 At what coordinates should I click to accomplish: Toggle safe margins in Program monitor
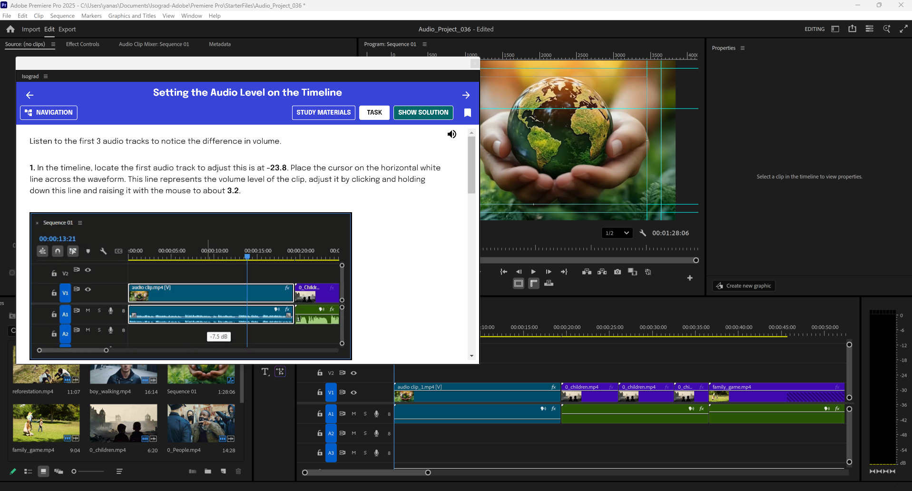tap(519, 284)
